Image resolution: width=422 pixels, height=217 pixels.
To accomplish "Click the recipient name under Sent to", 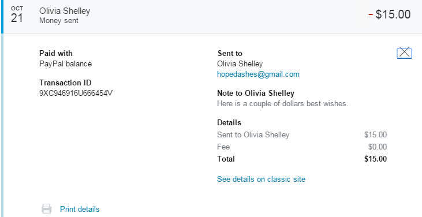I will (240, 63).
